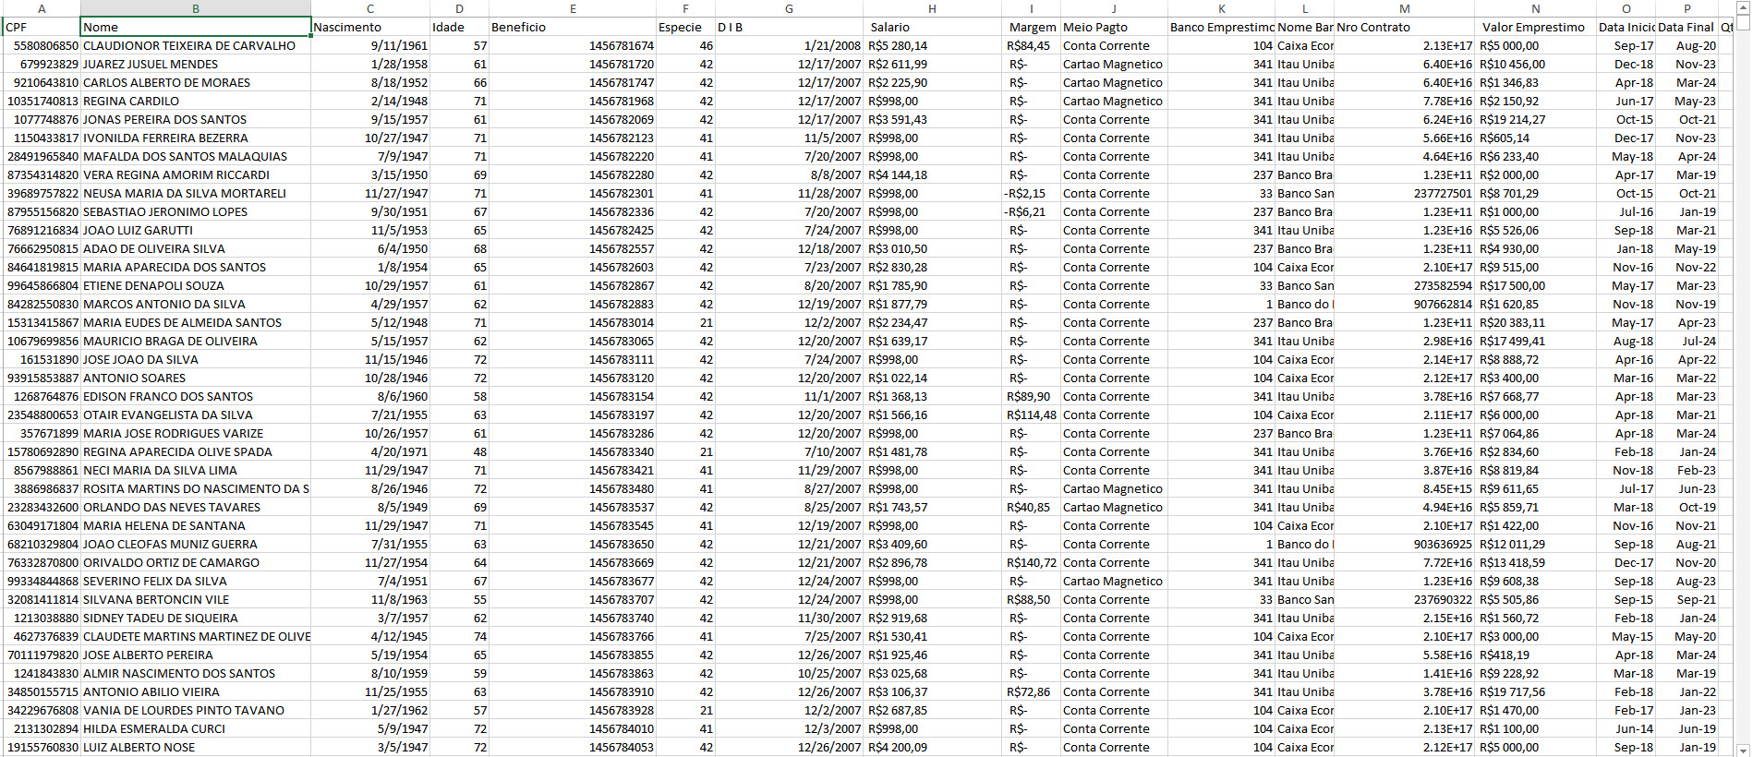Click salary value 'R$4 200,09'
Image resolution: width=1753 pixels, height=757 pixels.
[898, 747]
